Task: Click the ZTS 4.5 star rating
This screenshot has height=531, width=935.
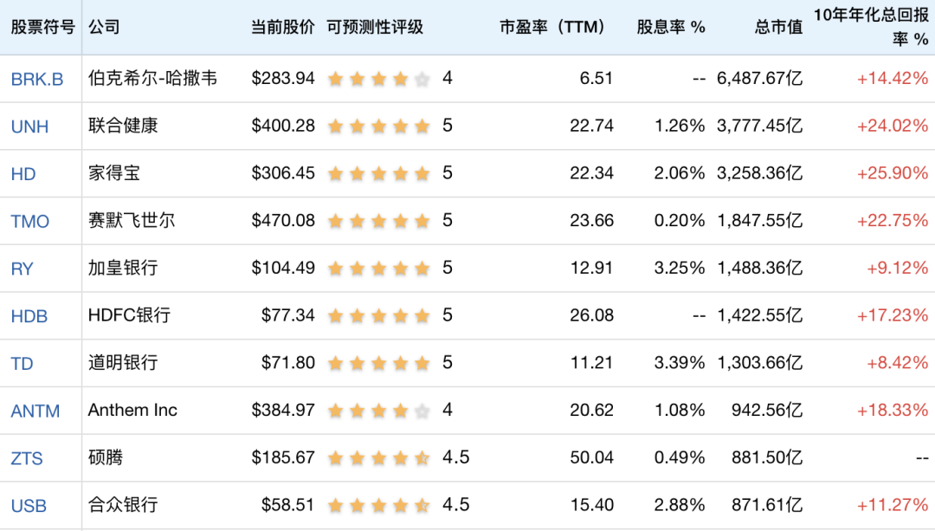Action: 378,458
